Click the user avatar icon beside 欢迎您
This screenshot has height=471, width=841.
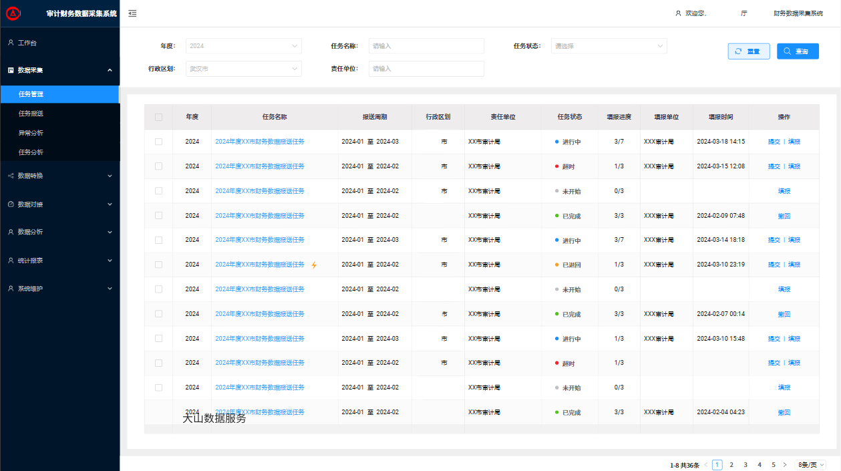[x=679, y=13]
